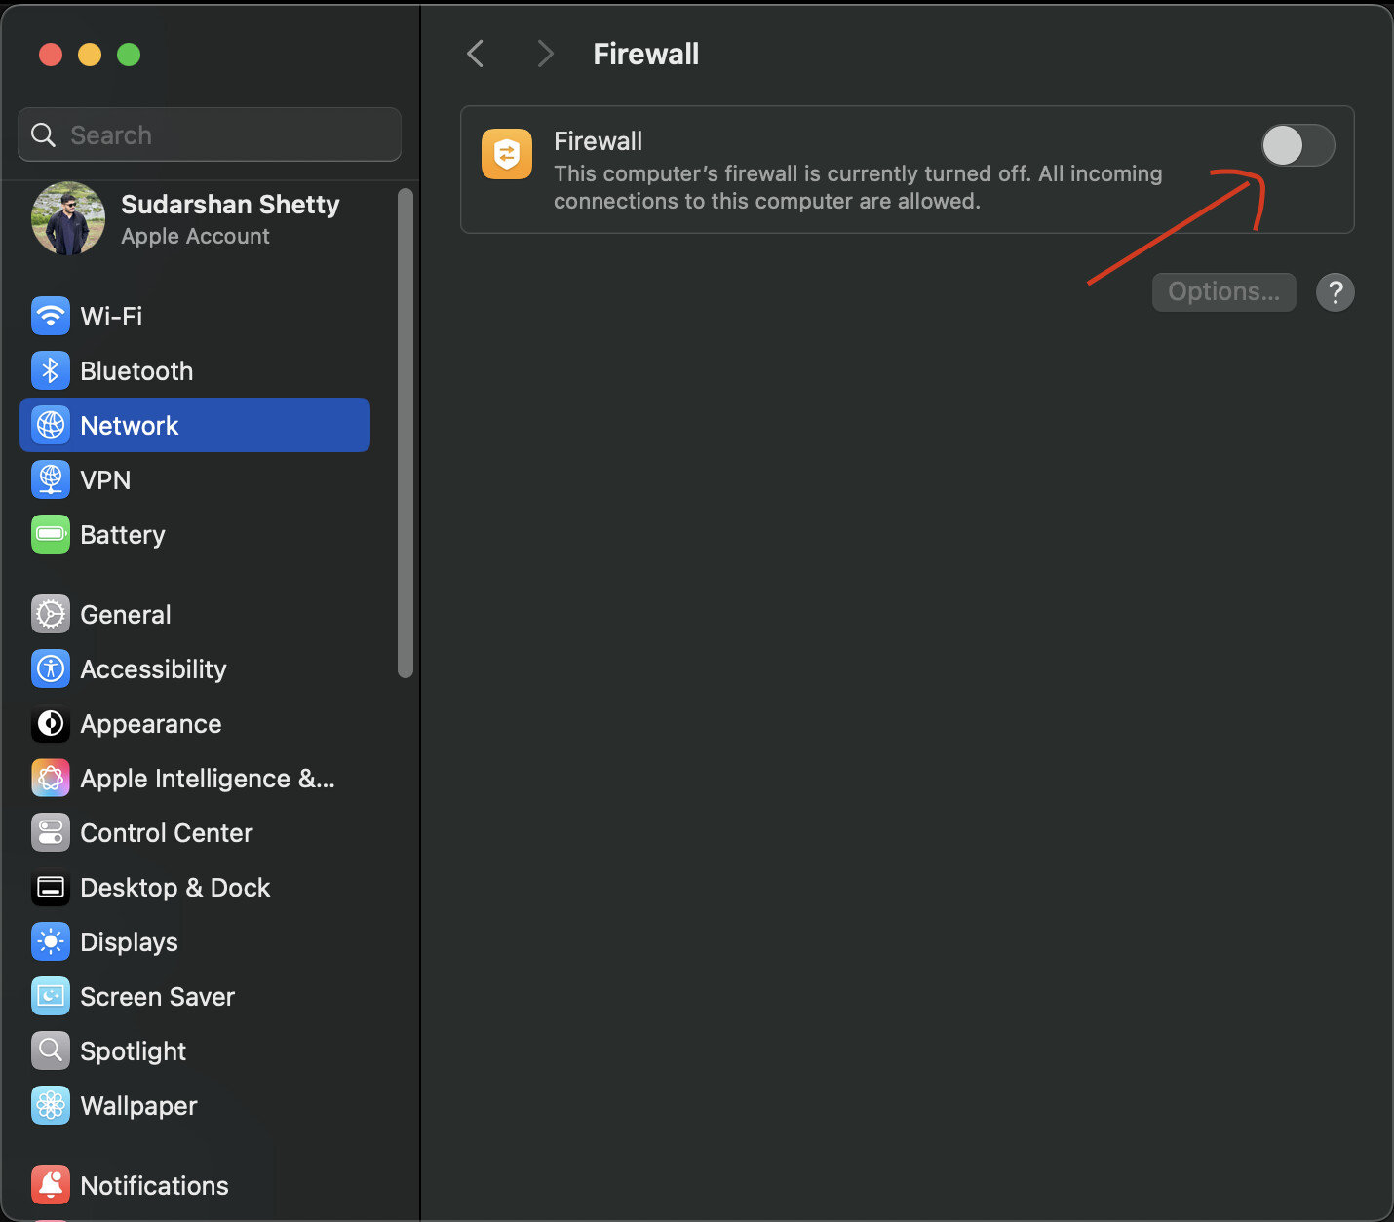Image resolution: width=1394 pixels, height=1222 pixels.
Task: Open Wallpaper settings
Action: (138, 1105)
